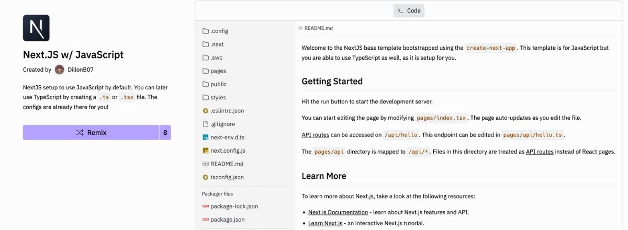Click the .eslintrc.json file icon
Screen dimensions: 628x230
pos(206,111)
